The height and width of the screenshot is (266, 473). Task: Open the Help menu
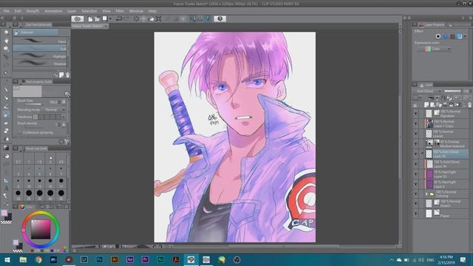(x=152, y=11)
